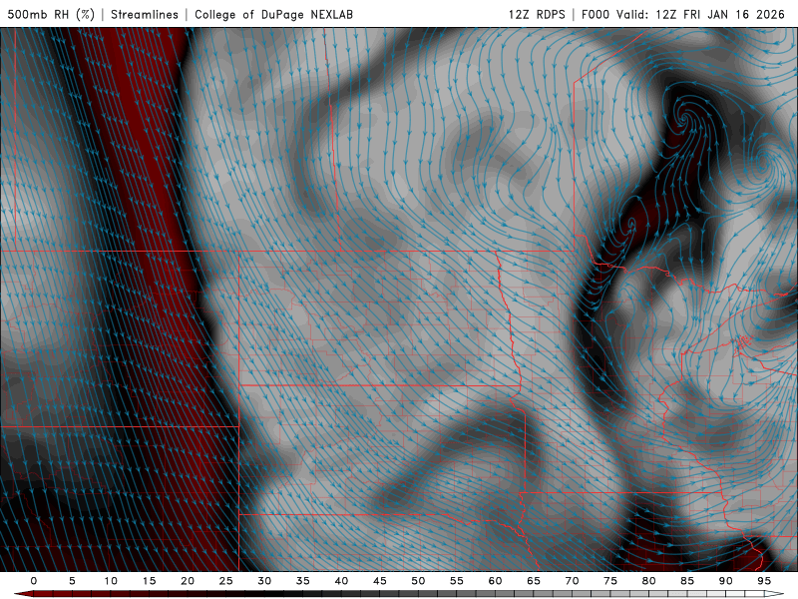The image size is (798, 599).
Task: Click the colorbar label "25"
Action: (225, 581)
